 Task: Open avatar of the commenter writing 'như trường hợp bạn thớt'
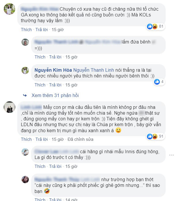pyautogui.click(x=25, y=179)
